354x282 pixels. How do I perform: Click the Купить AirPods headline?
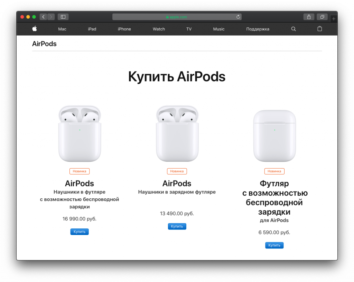tap(177, 77)
